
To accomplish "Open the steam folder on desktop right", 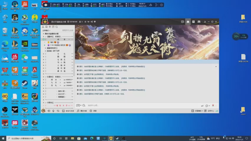I will (x=243, y=111).
